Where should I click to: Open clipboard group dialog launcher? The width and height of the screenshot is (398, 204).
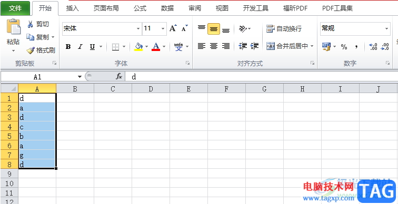(54, 63)
